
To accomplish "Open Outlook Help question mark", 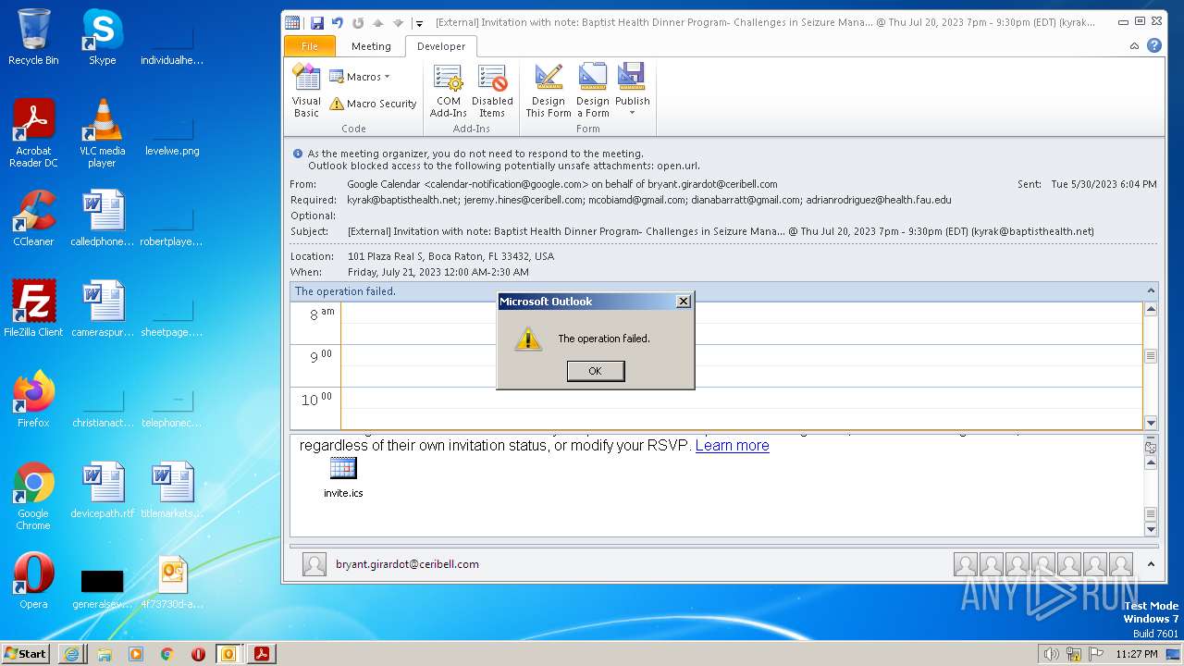I will pyautogui.click(x=1154, y=45).
